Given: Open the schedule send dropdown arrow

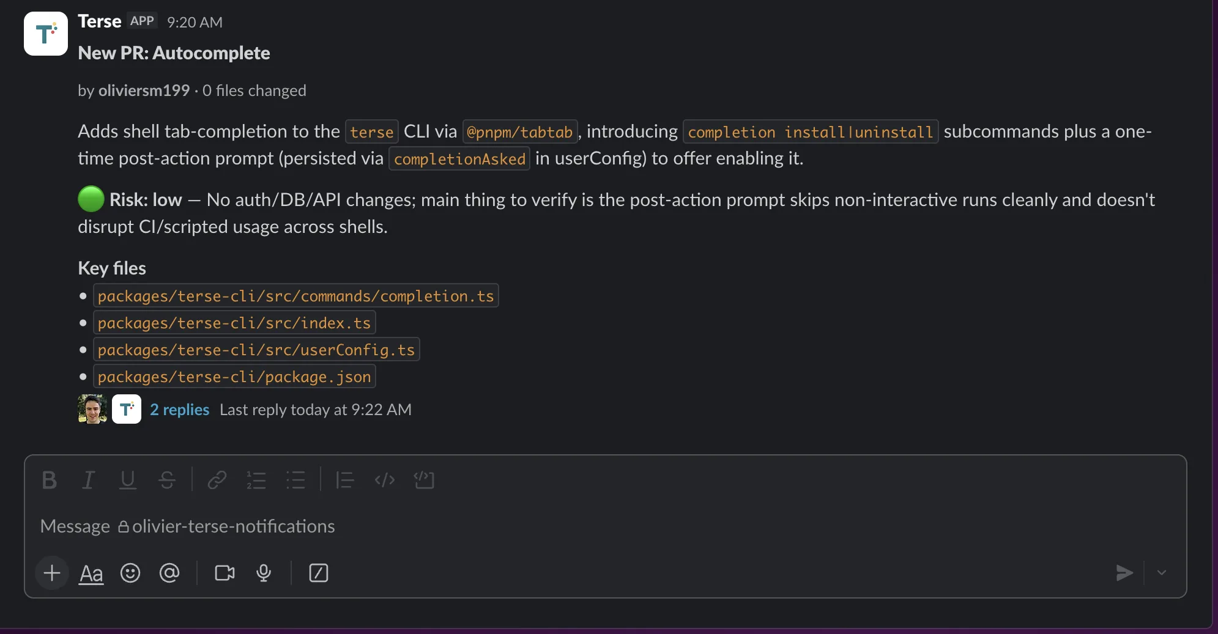Looking at the screenshot, I should pyautogui.click(x=1162, y=573).
